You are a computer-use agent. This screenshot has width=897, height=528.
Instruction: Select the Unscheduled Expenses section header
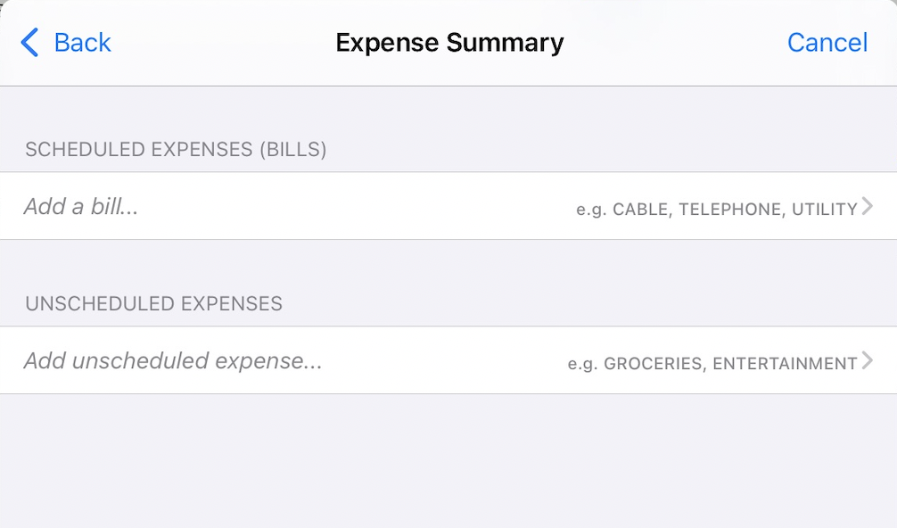(153, 303)
